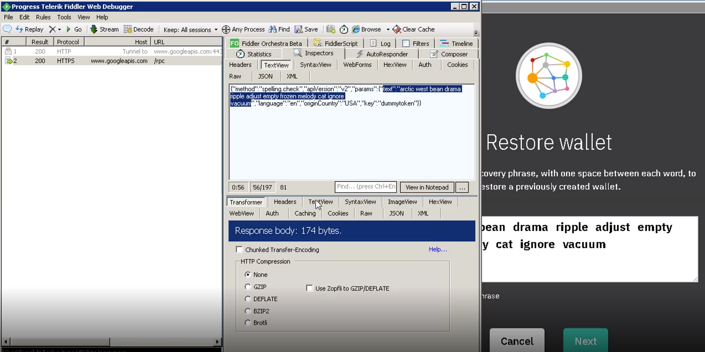Open the View menu
Viewport: 705px width, 352px height.
(84, 17)
